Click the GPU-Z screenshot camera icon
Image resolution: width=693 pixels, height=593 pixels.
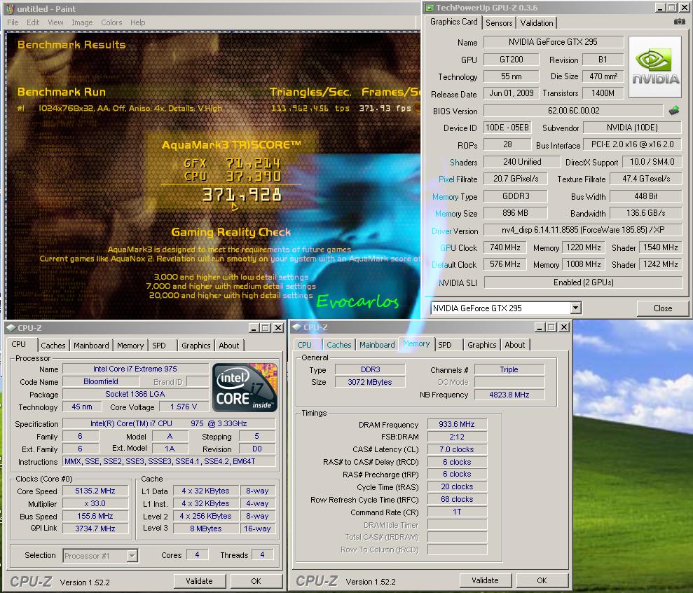pyautogui.click(x=679, y=22)
